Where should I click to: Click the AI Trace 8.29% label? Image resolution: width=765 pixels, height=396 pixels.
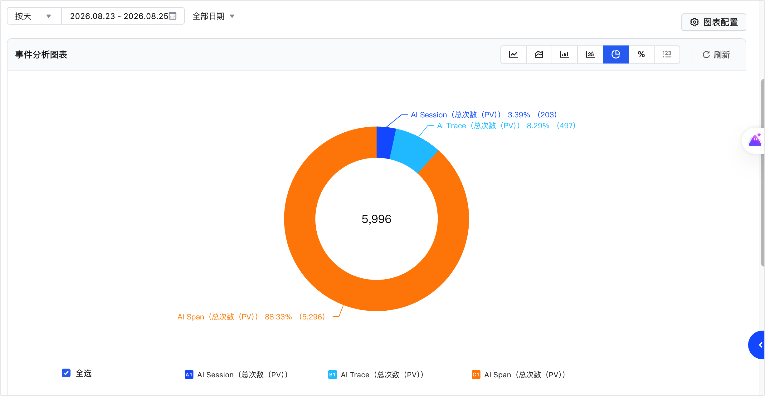(506, 126)
